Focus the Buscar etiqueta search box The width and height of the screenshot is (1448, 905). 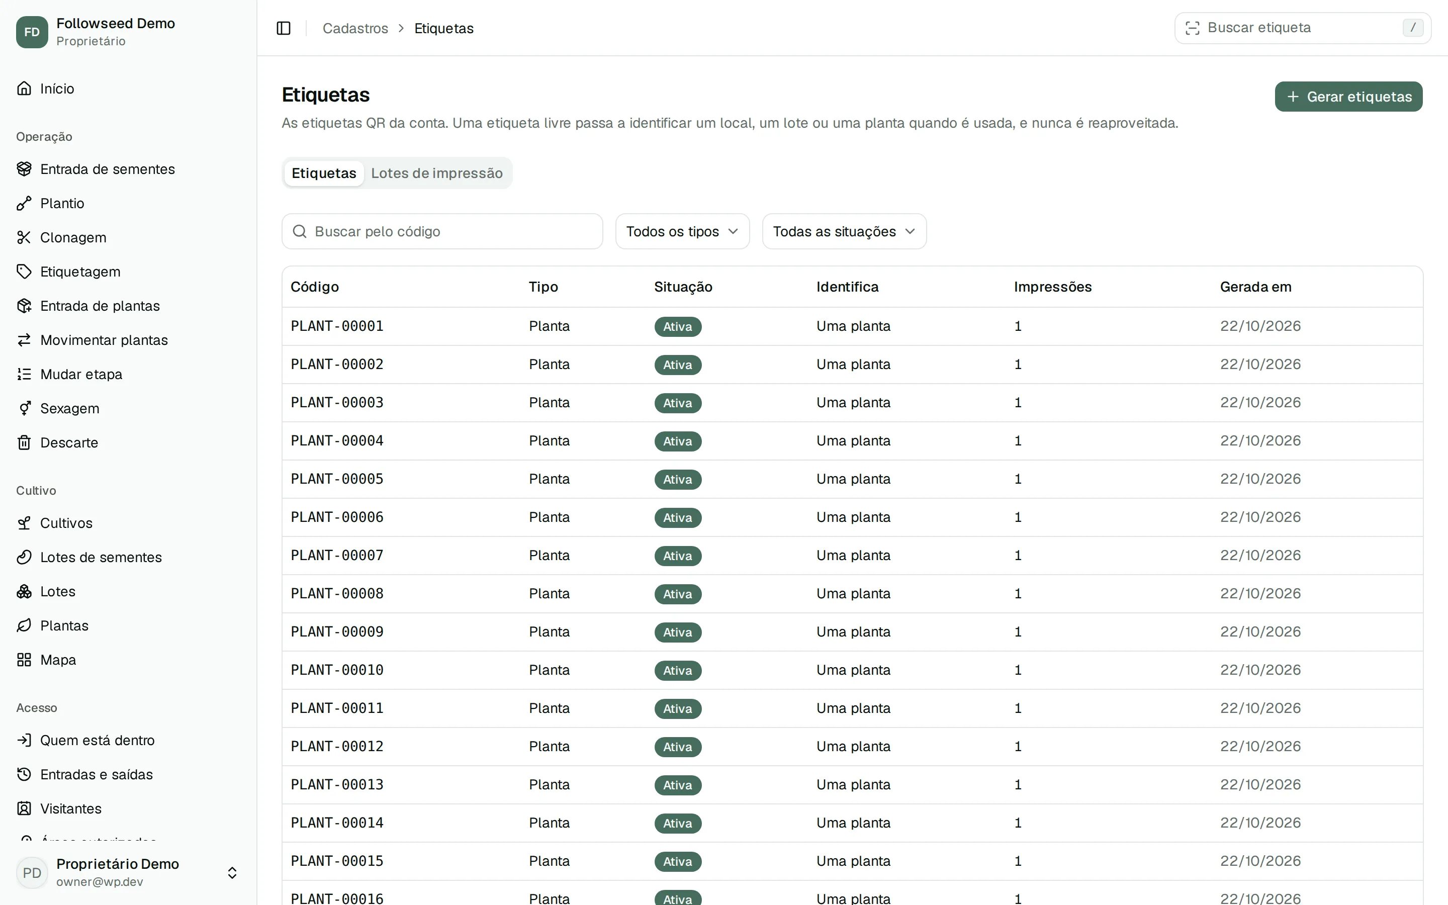(x=1303, y=28)
